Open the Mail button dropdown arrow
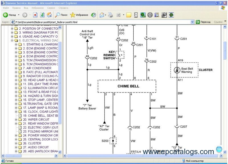 105,15
